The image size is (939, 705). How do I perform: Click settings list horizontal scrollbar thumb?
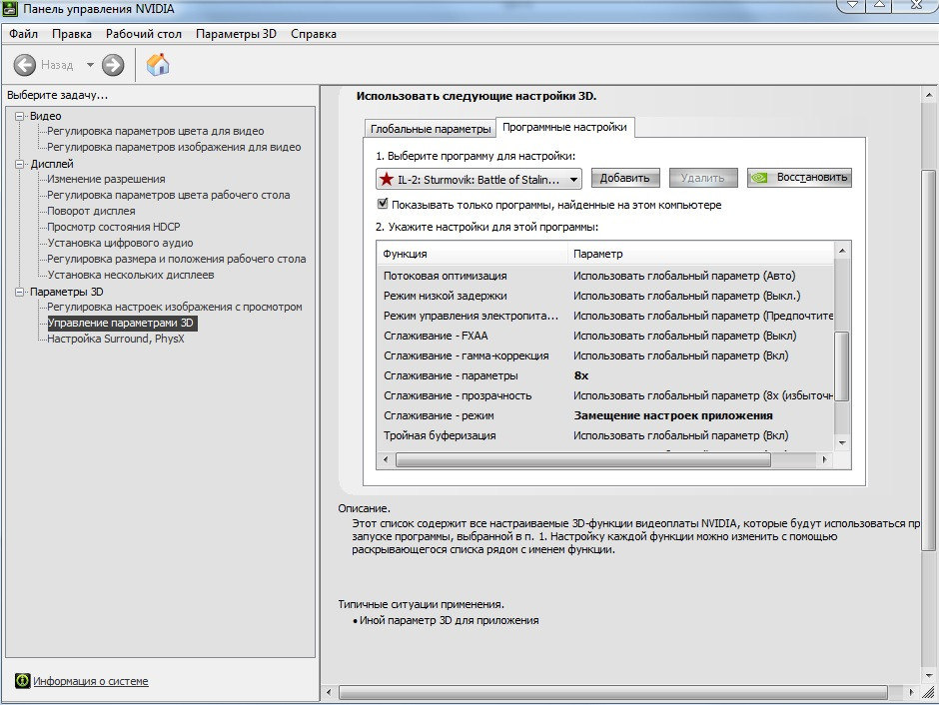coord(583,459)
